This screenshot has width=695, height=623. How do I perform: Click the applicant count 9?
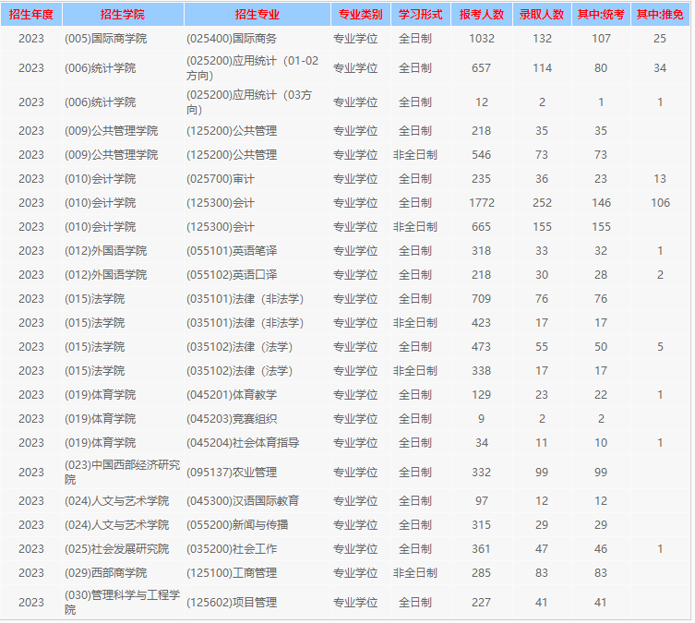[482, 419]
